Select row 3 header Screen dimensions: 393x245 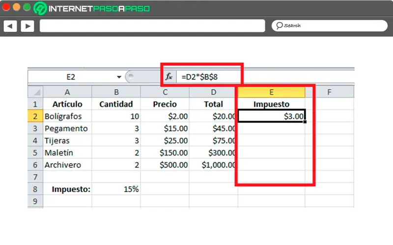pos(35,128)
